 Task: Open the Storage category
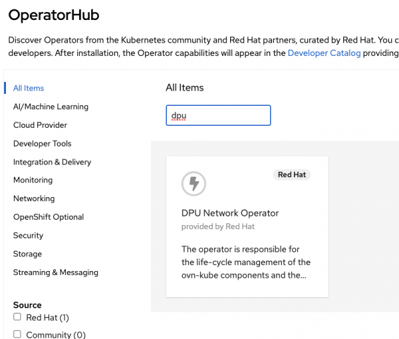(27, 254)
